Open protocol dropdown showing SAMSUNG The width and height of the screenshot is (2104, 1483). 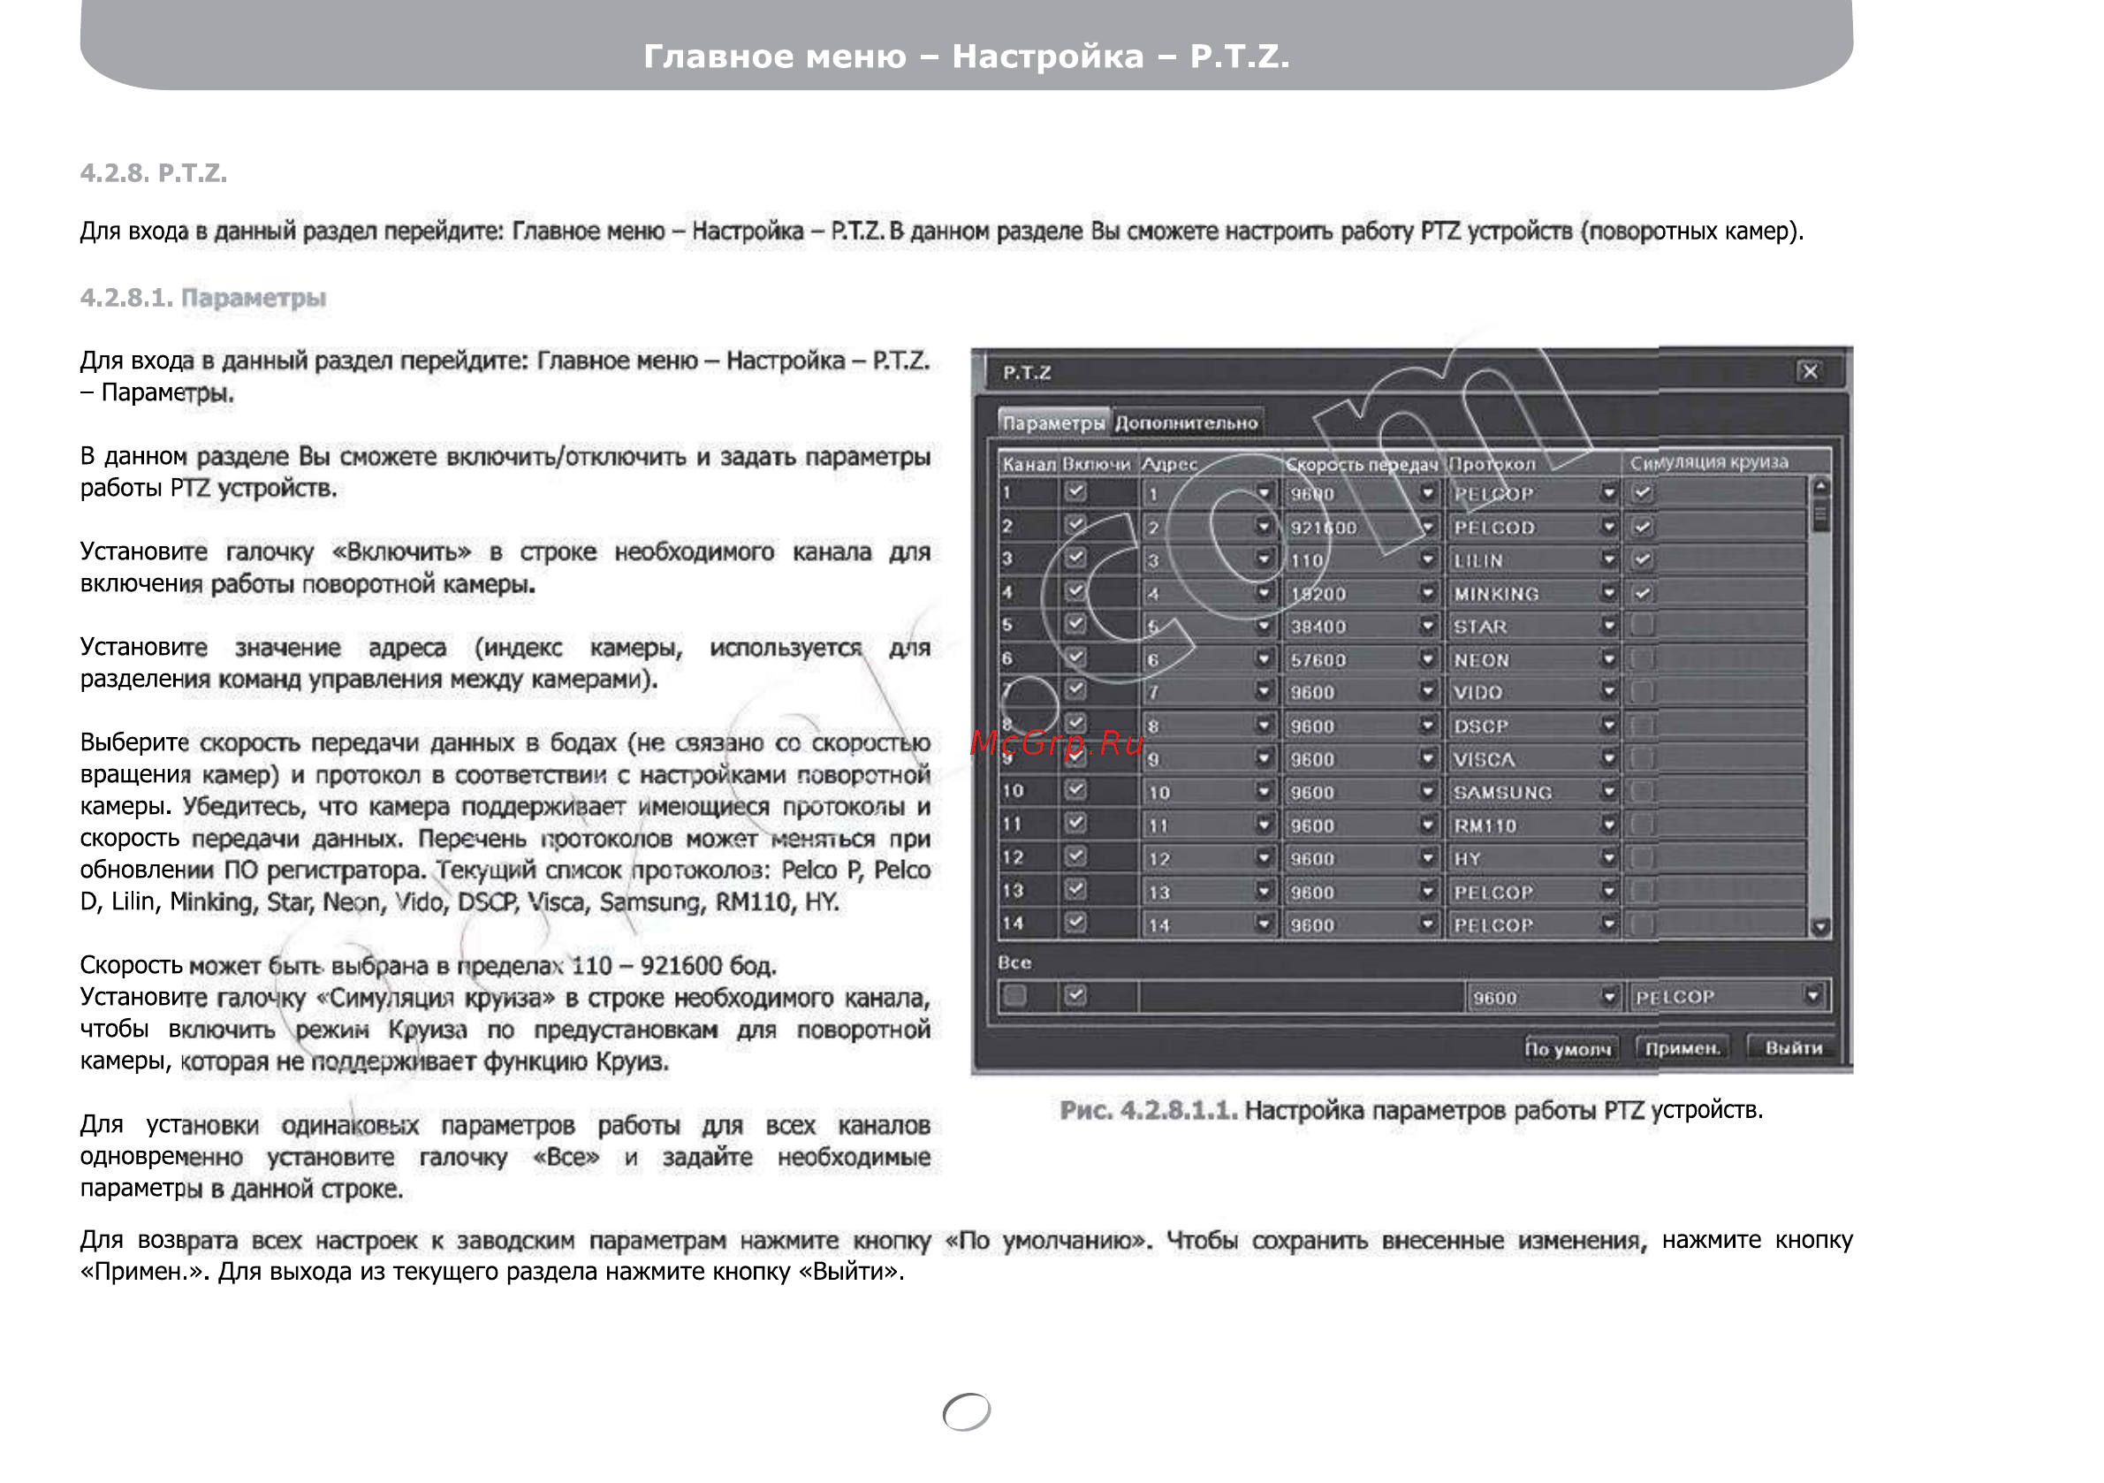(x=1609, y=791)
